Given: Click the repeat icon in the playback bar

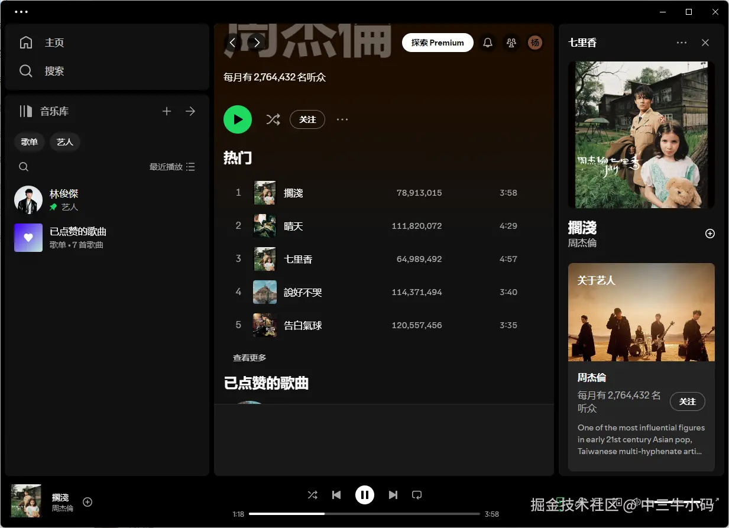Looking at the screenshot, I should click(417, 495).
